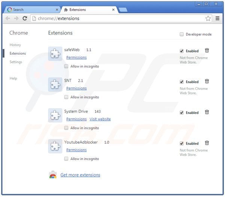Screen dimensions: 225x197
Task: Uncheck Enabled for safeWeb
Action: click(181, 51)
